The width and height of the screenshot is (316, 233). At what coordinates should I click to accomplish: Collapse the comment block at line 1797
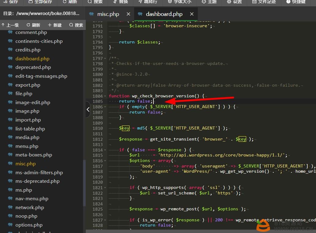(x=105, y=58)
